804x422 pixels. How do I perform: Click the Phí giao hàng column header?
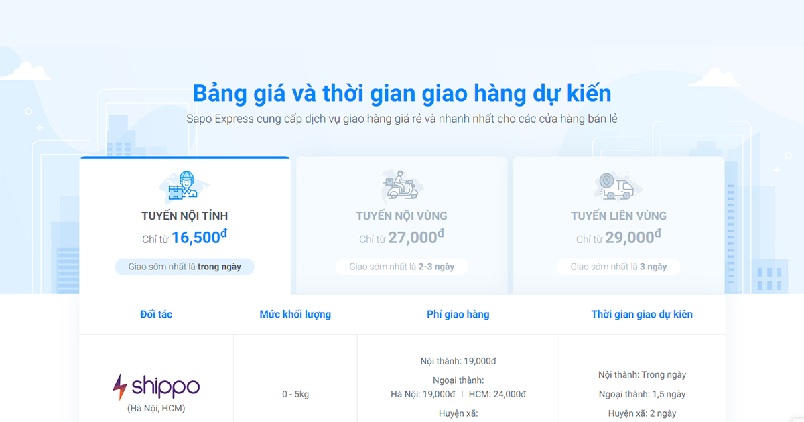(458, 313)
